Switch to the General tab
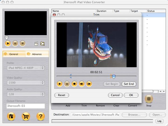This screenshot has width=168, height=126. click(14, 54)
